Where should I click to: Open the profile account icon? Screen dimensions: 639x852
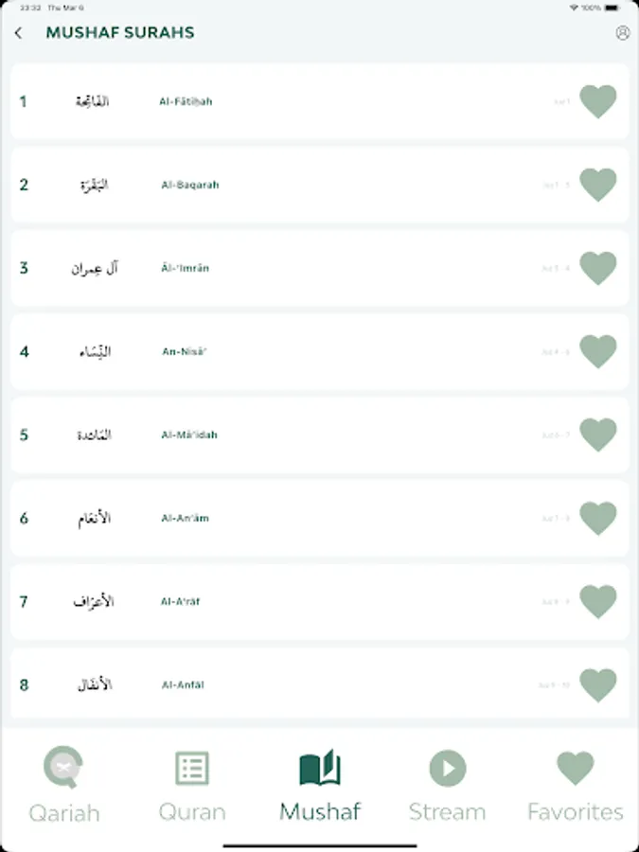click(x=621, y=32)
